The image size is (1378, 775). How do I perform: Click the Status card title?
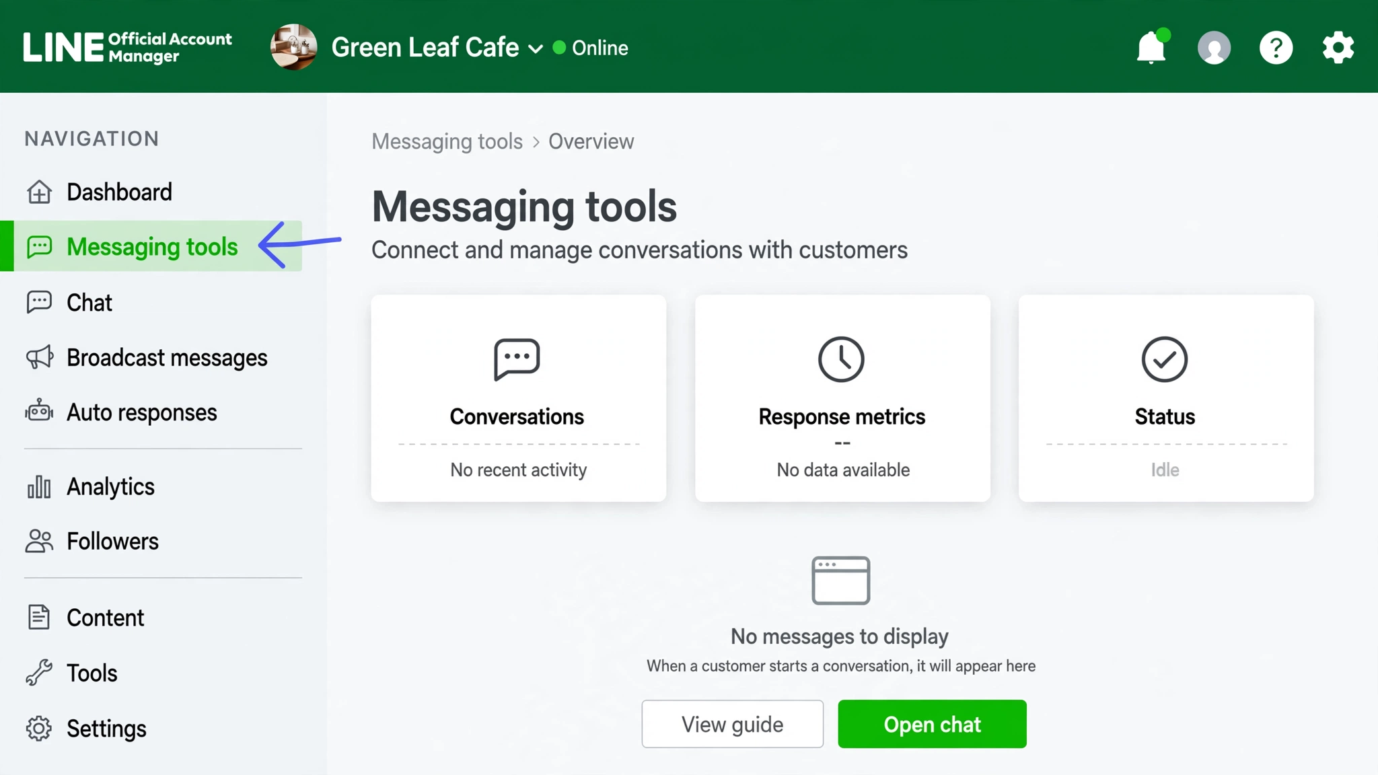(x=1165, y=416)
